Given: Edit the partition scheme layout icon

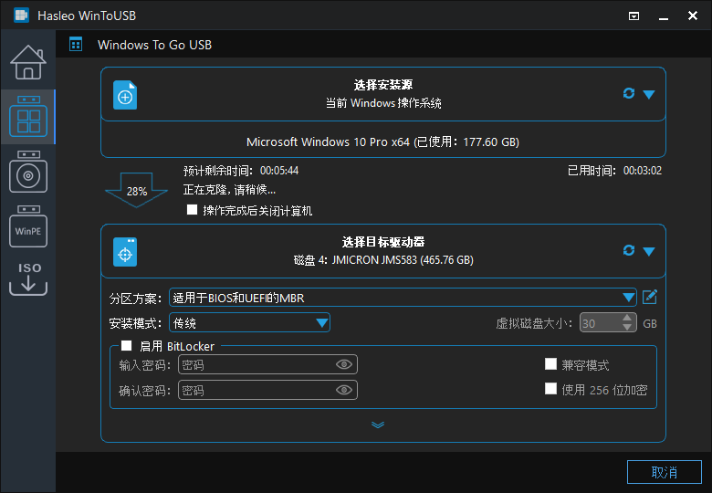Looking at the screenshot, I should 650,297.
